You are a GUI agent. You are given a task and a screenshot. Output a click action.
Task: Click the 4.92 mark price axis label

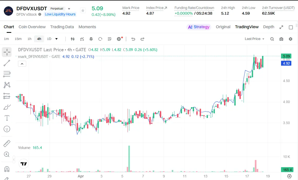(286, 63)
